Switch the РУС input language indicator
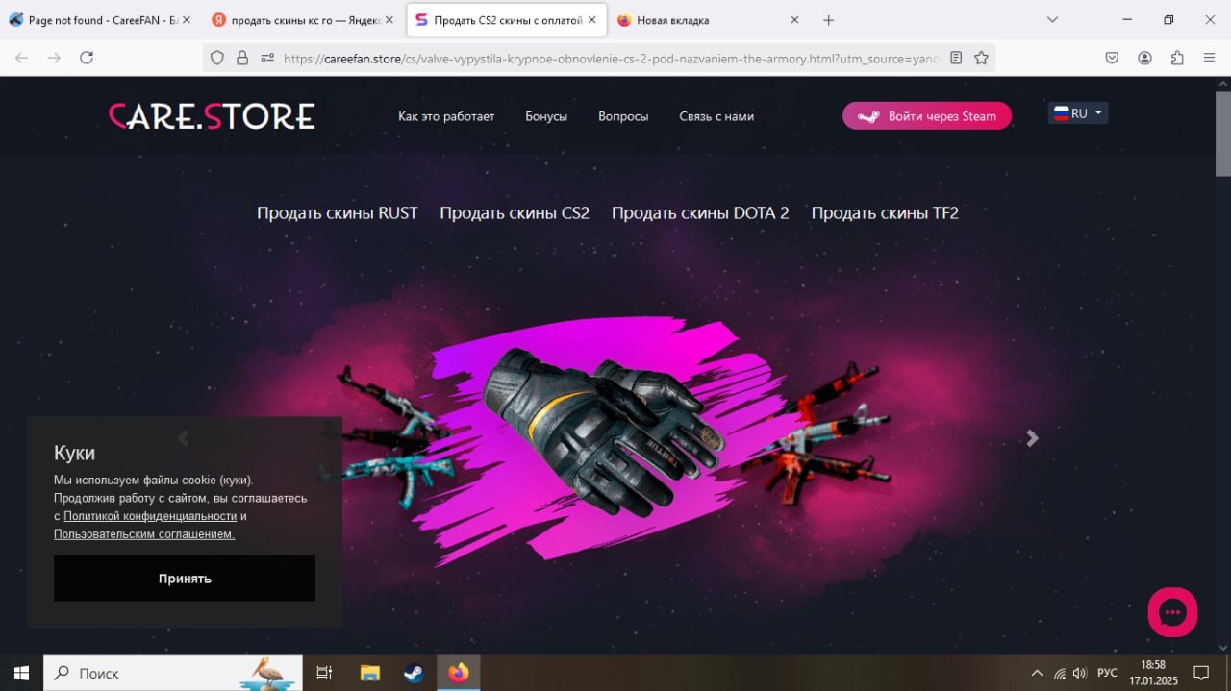The height and width of the screenshot is (691, 1231). click(1107, 673)
